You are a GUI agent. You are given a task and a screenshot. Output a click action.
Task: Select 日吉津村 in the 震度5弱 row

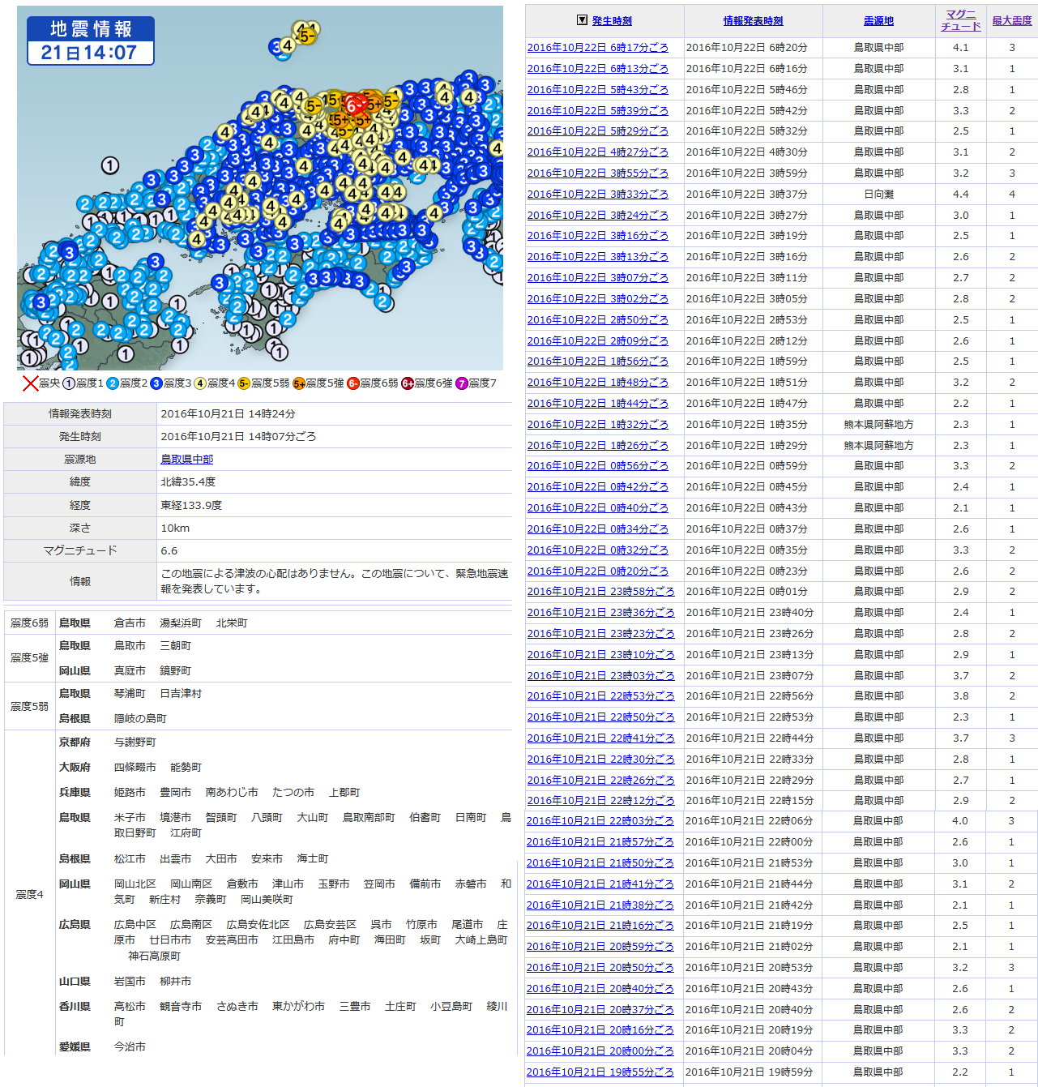[181, 694]
